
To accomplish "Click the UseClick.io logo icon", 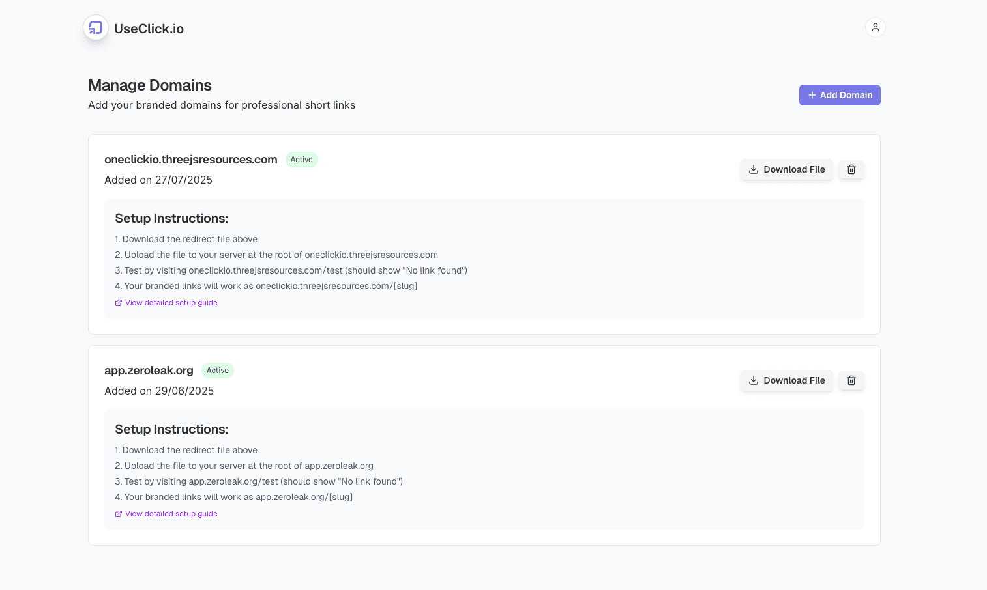I will [96, 28].
